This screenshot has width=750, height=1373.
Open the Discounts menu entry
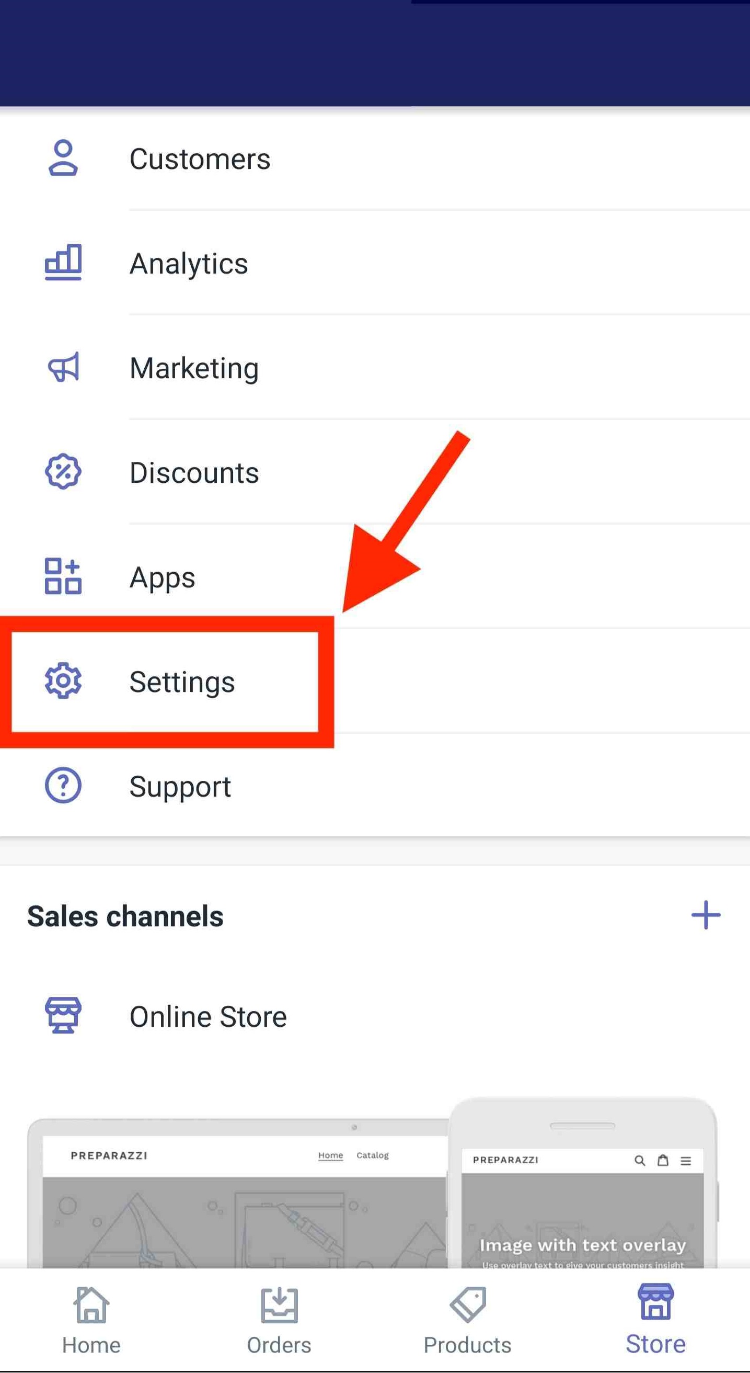pos(375,472)
